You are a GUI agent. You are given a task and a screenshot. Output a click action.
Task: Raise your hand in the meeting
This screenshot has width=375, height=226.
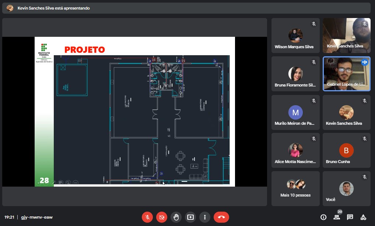tap(176, 217)
